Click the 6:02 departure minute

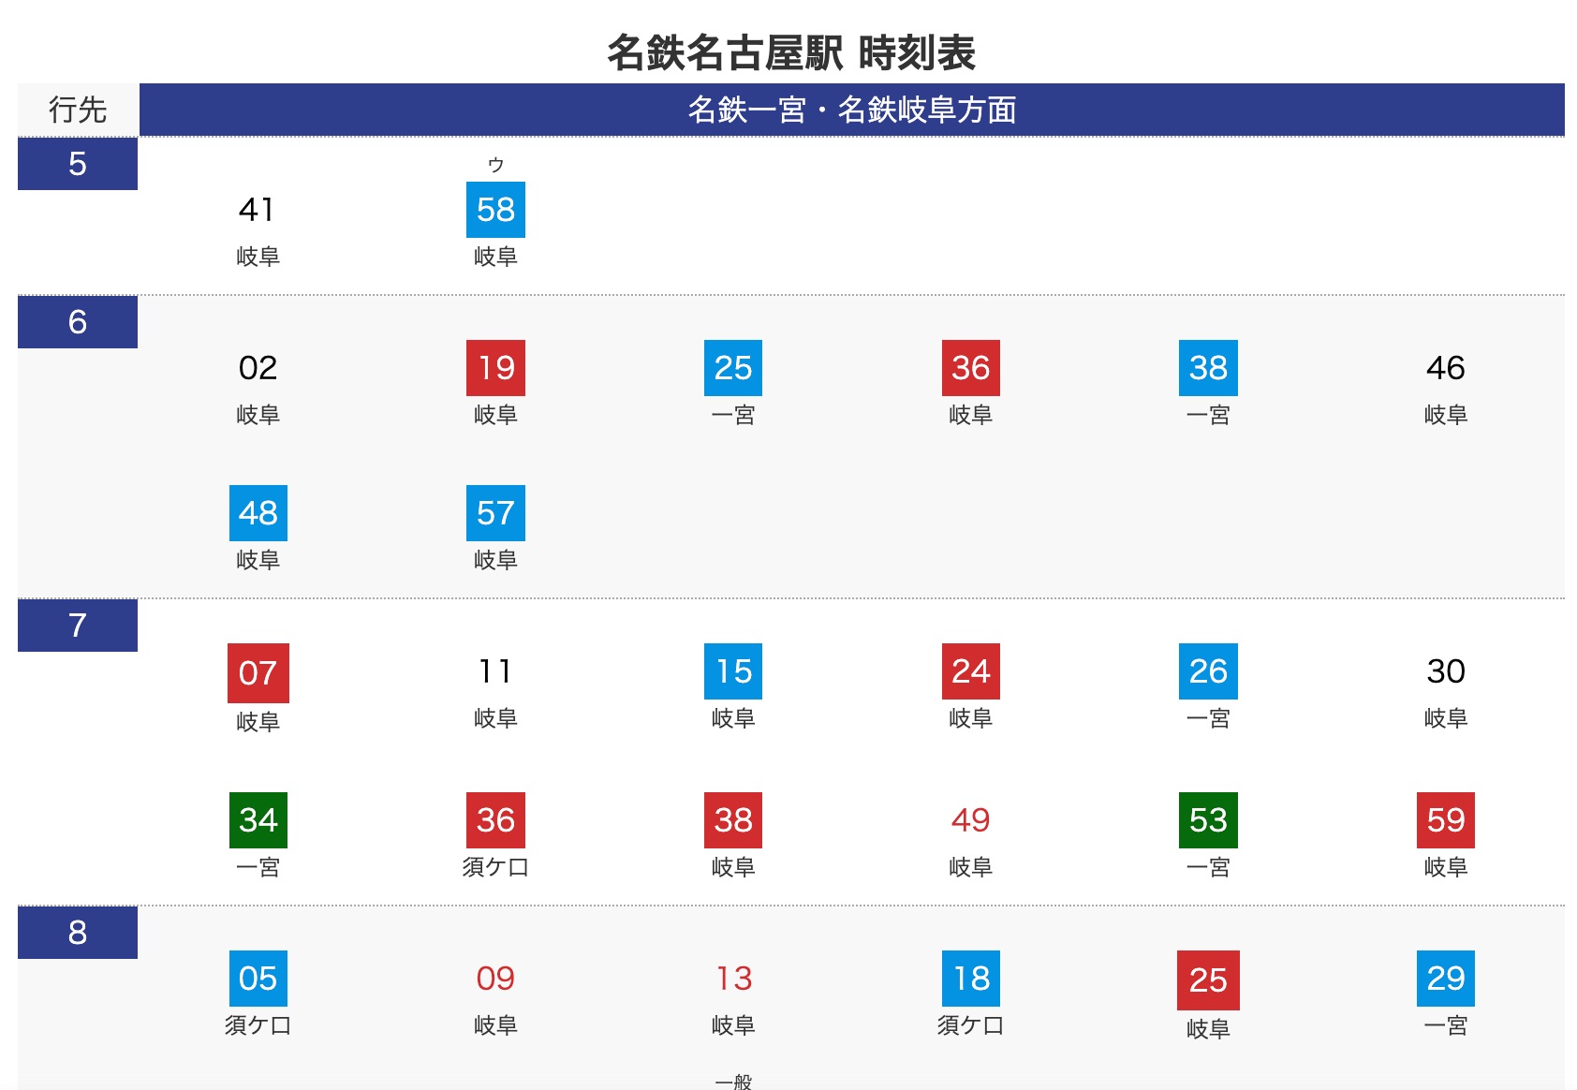point(258,368)
